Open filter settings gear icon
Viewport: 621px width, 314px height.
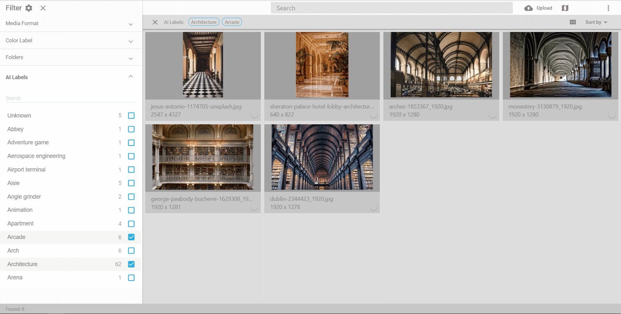pos(29,8)
